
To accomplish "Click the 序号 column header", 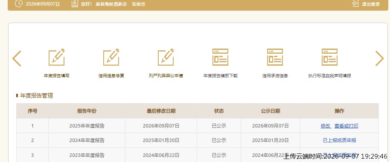I will (x=32, y=111).
